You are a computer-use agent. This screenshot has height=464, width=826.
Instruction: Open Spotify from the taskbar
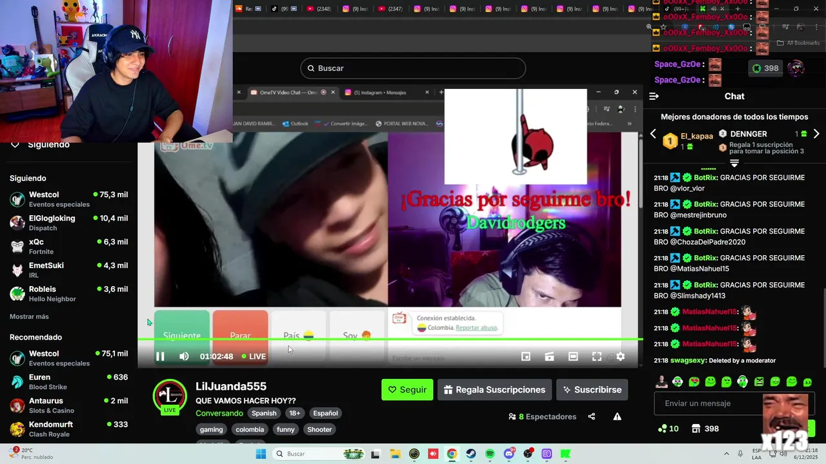490,454
